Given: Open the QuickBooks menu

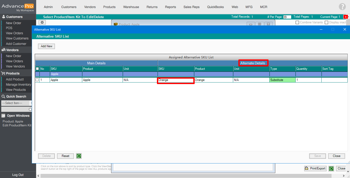Looking at the screenshot, I should pos(215,7).
